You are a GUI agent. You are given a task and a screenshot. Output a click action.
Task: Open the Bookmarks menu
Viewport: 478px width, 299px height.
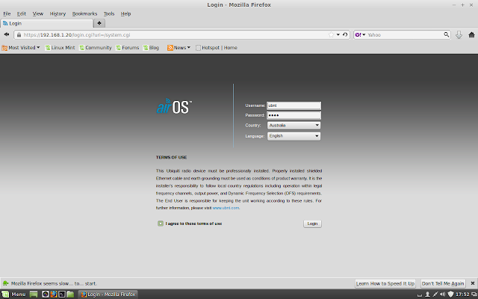point(84,13)
